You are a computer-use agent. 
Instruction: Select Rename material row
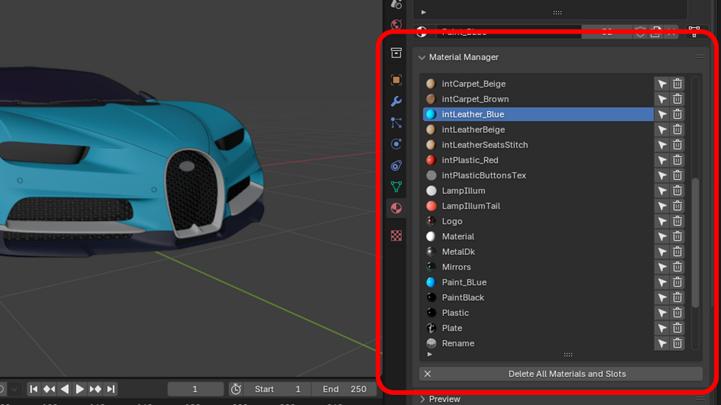pos(538,343)
